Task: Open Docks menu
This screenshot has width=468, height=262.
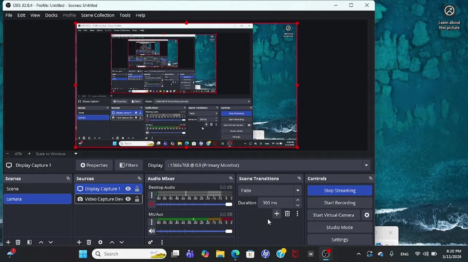Action: pyautogui.click(x=51, y=15)
